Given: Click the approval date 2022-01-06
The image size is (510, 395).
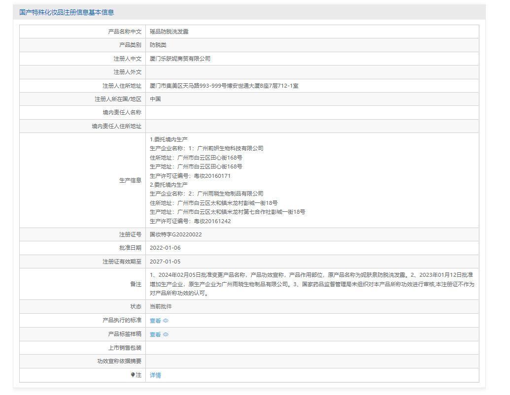Looking at the screenshot, I should point(165,248).
